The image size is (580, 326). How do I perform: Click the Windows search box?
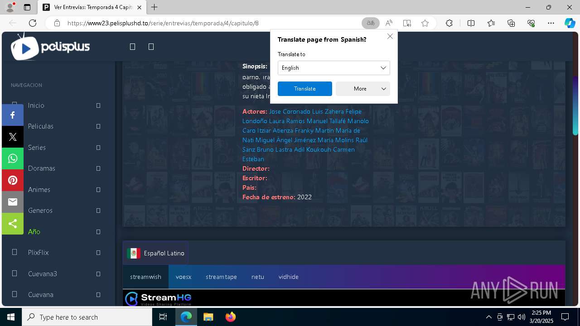click(87, 317)
